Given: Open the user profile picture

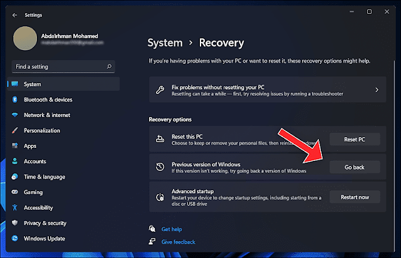Looking at the screenshot, I should [x=25, y=38].
